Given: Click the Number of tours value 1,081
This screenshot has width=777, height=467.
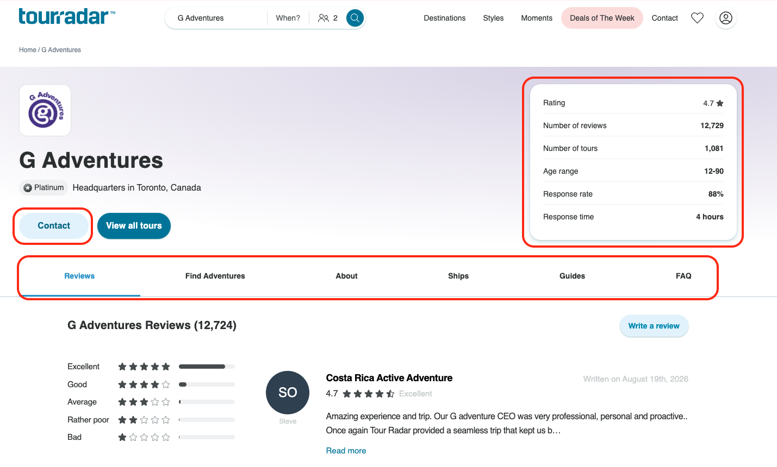Looking at the screenshot, I should 714,148.
